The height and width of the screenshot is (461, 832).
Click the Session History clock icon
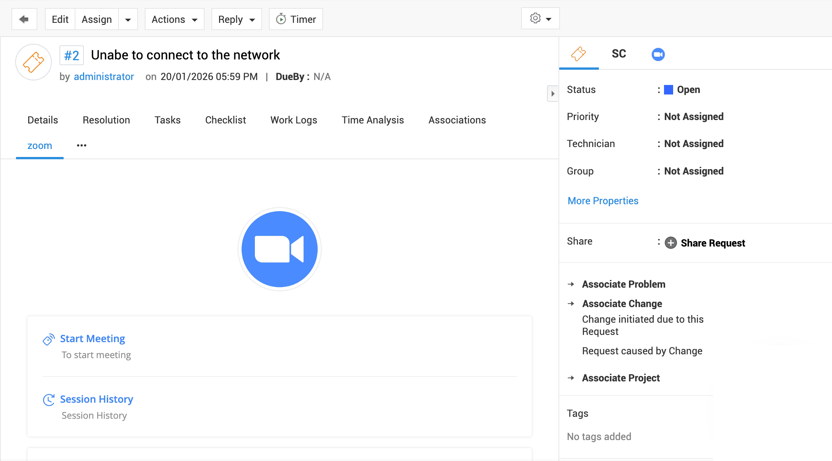(x=49, y=400)
